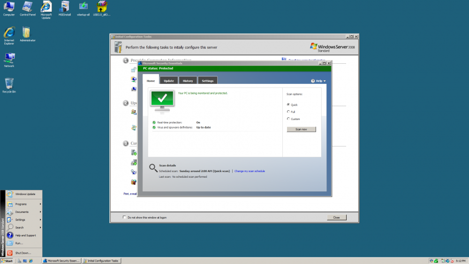This screenshot has width=469, height=264.
Task: Open the Network desktop icon
Action: [x=9, y=60]
